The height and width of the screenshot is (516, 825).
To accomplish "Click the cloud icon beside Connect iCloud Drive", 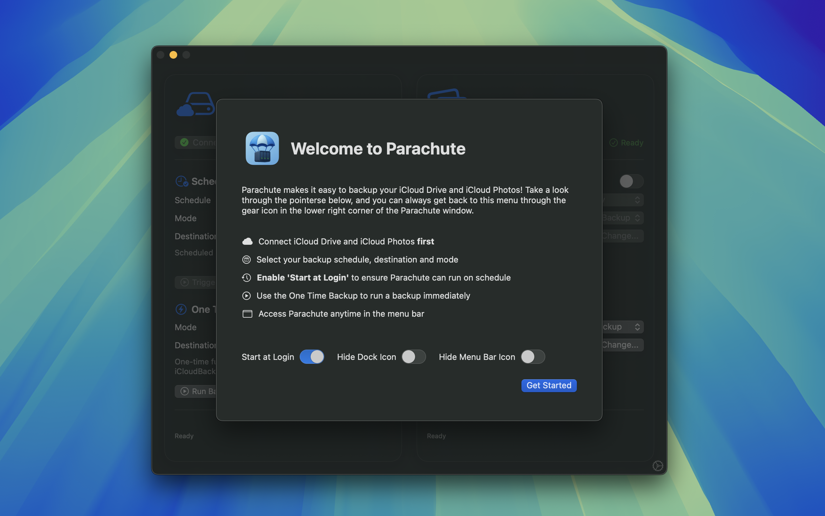I will (x=247, y=242).
